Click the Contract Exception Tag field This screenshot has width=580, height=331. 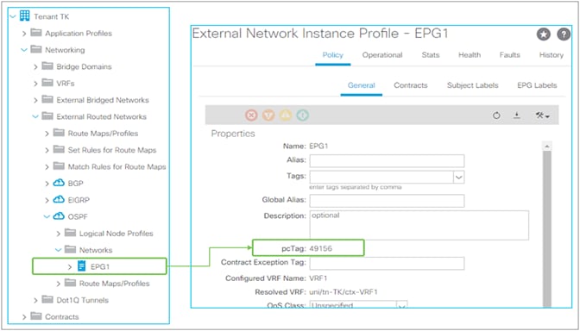tap(387, 264)
